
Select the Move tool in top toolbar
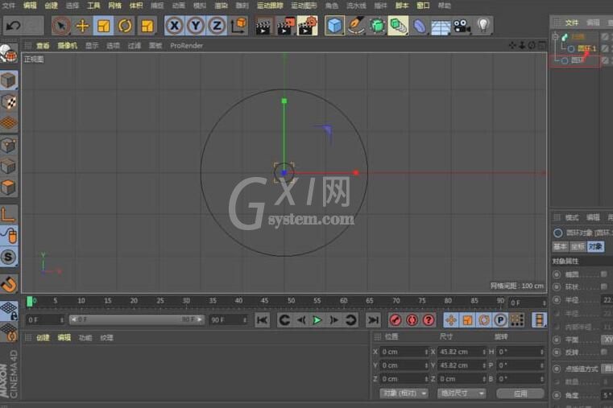coord(82,27)
